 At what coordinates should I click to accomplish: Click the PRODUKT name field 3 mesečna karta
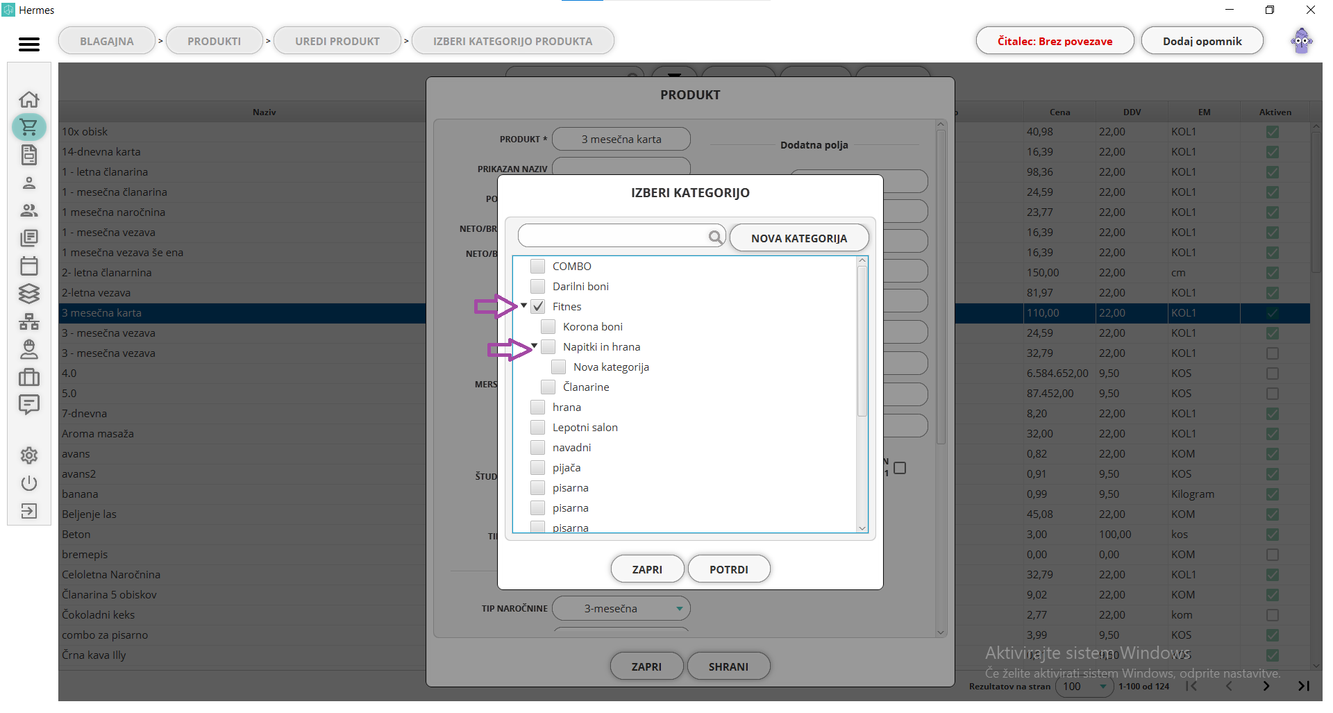(621, 139)
